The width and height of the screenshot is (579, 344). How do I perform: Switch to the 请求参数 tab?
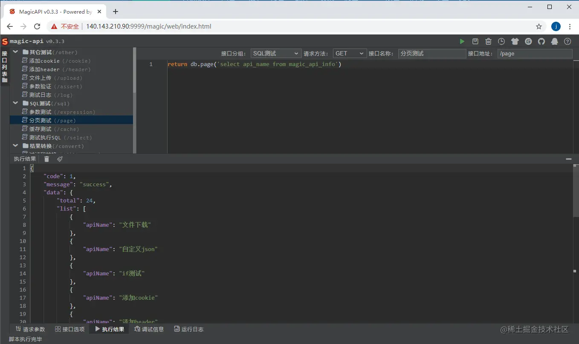point(30,329)
